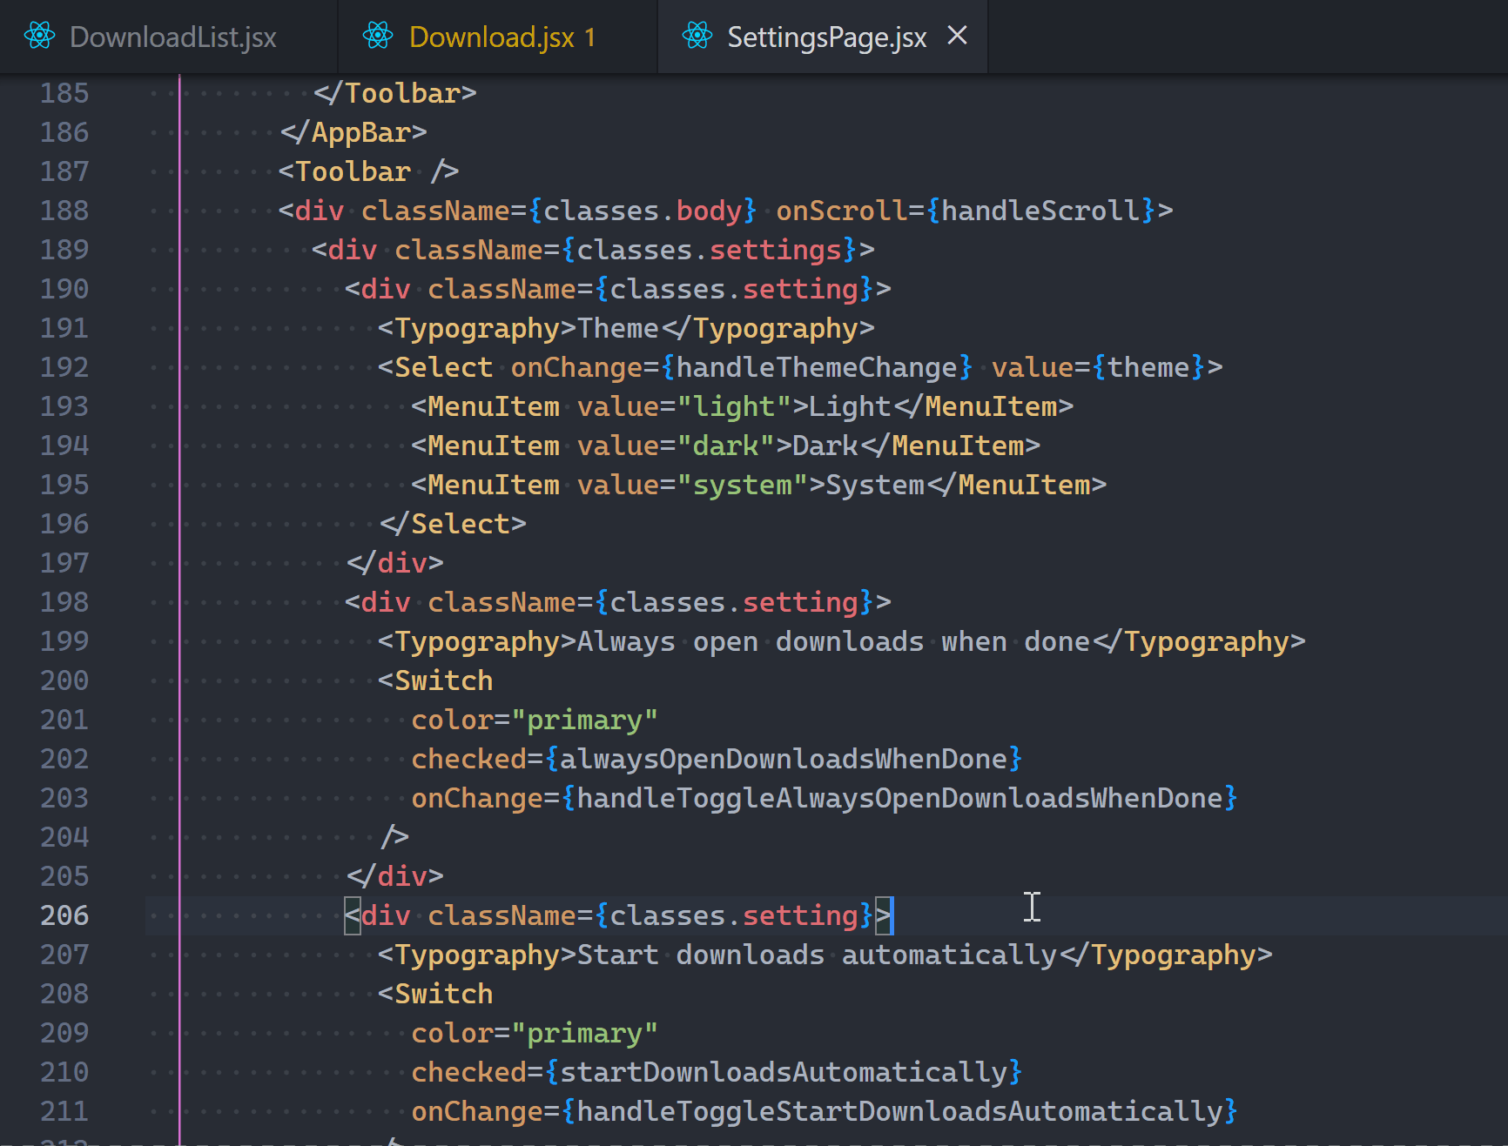Click the React icon on Download.jsx tab
The height and width of the screenshot is (1146, 1508).
[x=378, y=37]
